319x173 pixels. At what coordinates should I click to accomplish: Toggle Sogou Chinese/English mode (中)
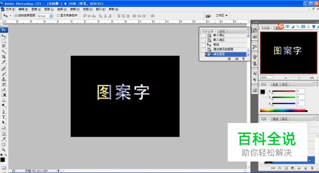pos(287,27)
